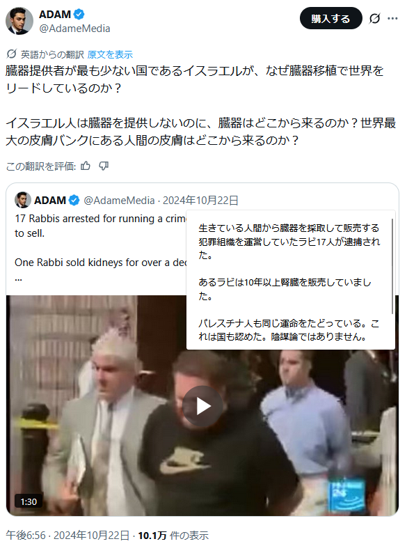407x546 pixels.
Task: Click ADAM's profile avatar at the top
Action: click(x=19, y=21)
